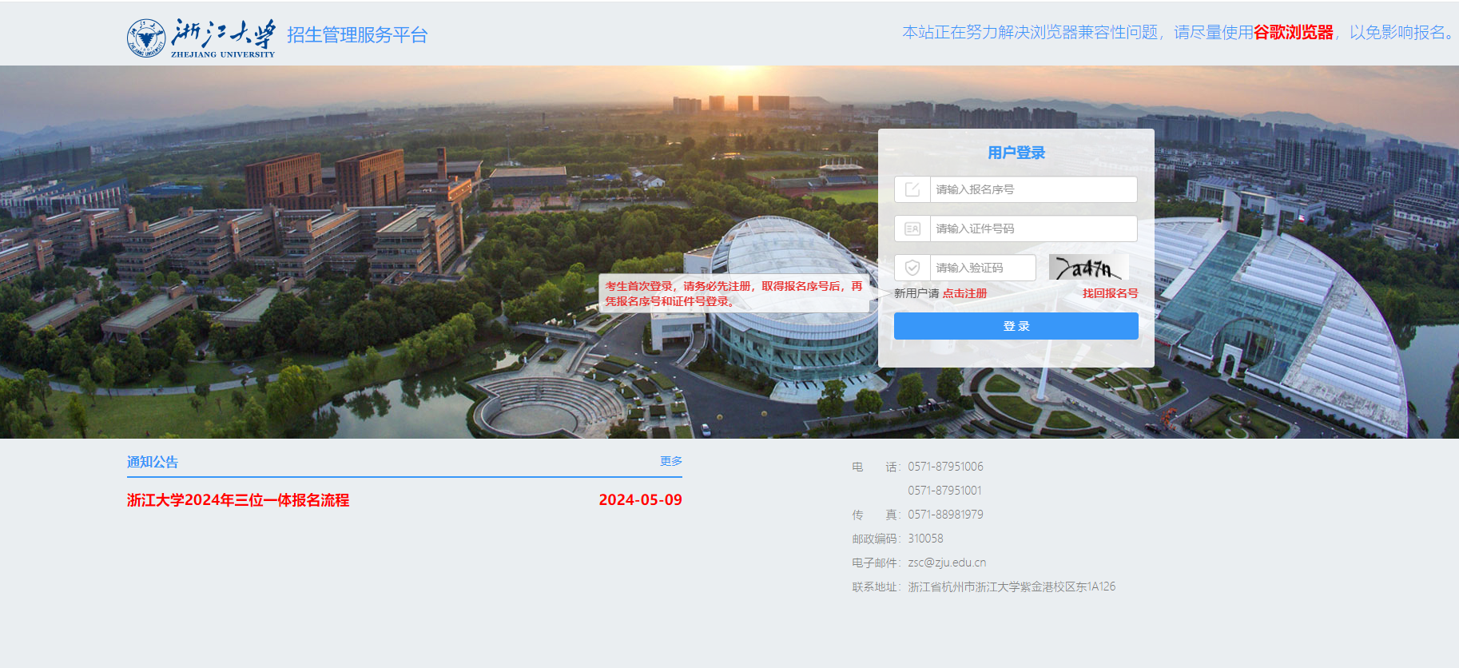The height and width of the screenshot is (668, 1459).
Task: Click the Zhejiang University circular emblem logo
Action: [146, 38]
